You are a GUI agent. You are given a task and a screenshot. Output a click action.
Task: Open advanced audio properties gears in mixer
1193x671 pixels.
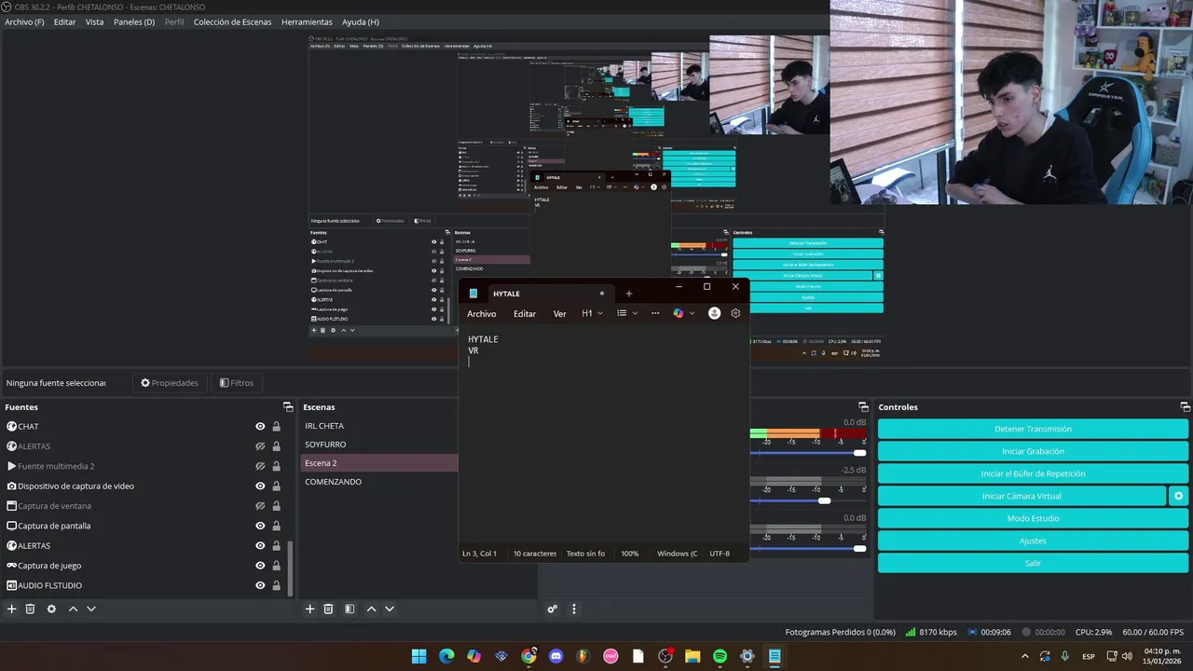tap(553, 609)
